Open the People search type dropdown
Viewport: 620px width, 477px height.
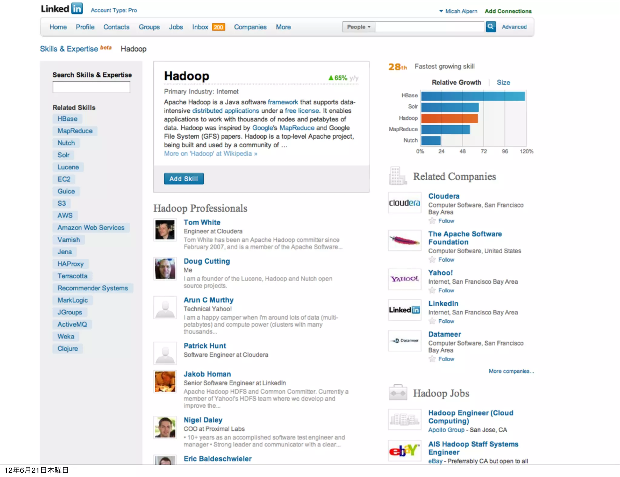tap(359, 27)
